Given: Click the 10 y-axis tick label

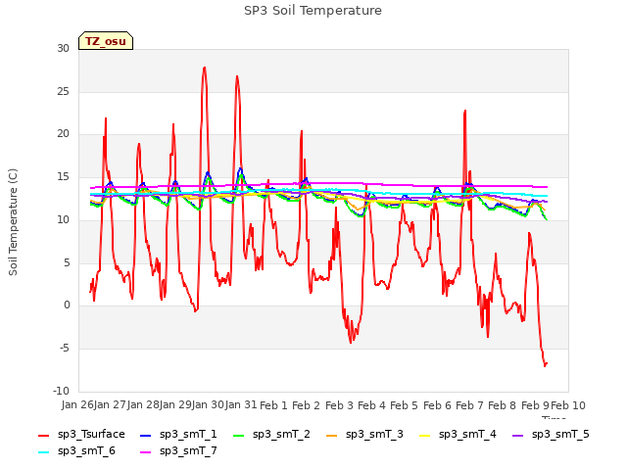Looking at the screenshot, I should coord(63,219).
